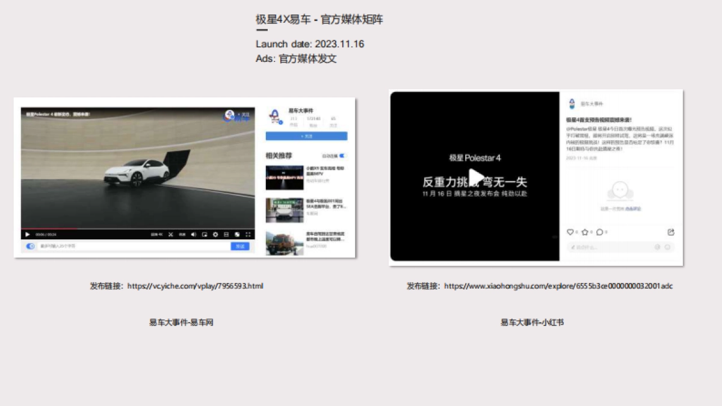Share the Xiaohongshu post with the share icon
This screenshot has width=722, height=406.
pyautogui.click(x=671, y=232)
